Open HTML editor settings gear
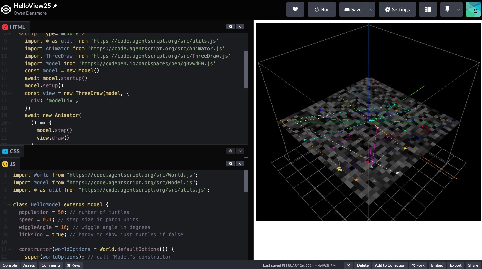Image resolution: width=482 pixels, height=269 pixels. tap(231, 27)
